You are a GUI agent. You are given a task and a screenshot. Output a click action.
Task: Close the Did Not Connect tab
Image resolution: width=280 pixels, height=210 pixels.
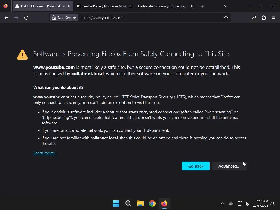69,6
